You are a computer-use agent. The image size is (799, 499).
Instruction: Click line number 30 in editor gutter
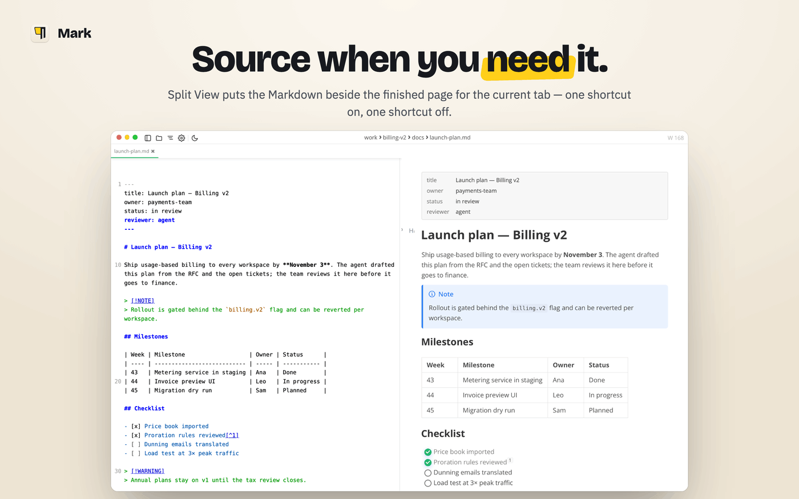click(118, 471)
